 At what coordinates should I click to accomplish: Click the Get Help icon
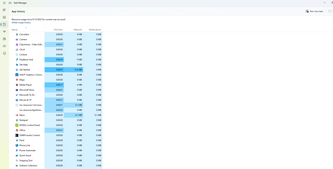17,65
